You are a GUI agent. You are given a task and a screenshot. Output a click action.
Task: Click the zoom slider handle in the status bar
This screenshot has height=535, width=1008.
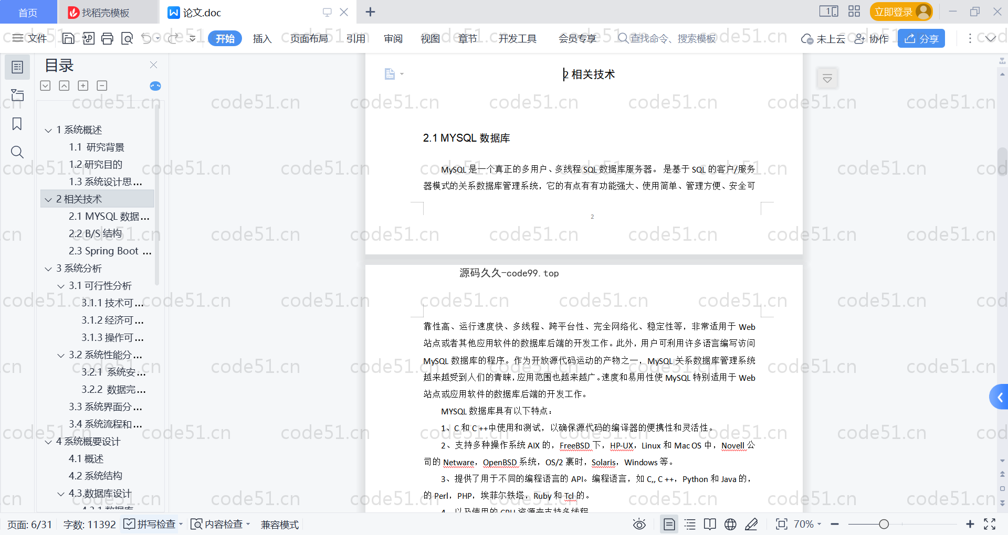click(884, 524)
